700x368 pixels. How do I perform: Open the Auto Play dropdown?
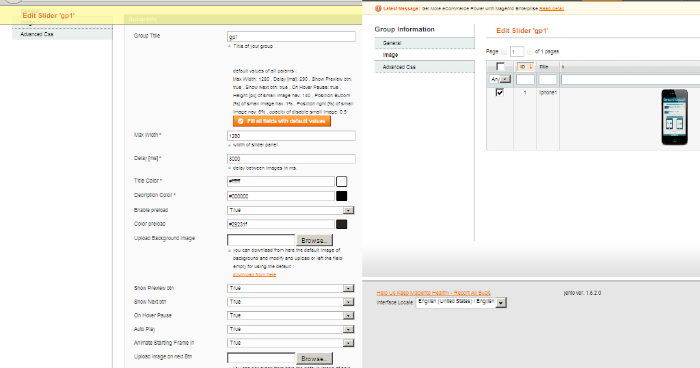coord(291,329)
